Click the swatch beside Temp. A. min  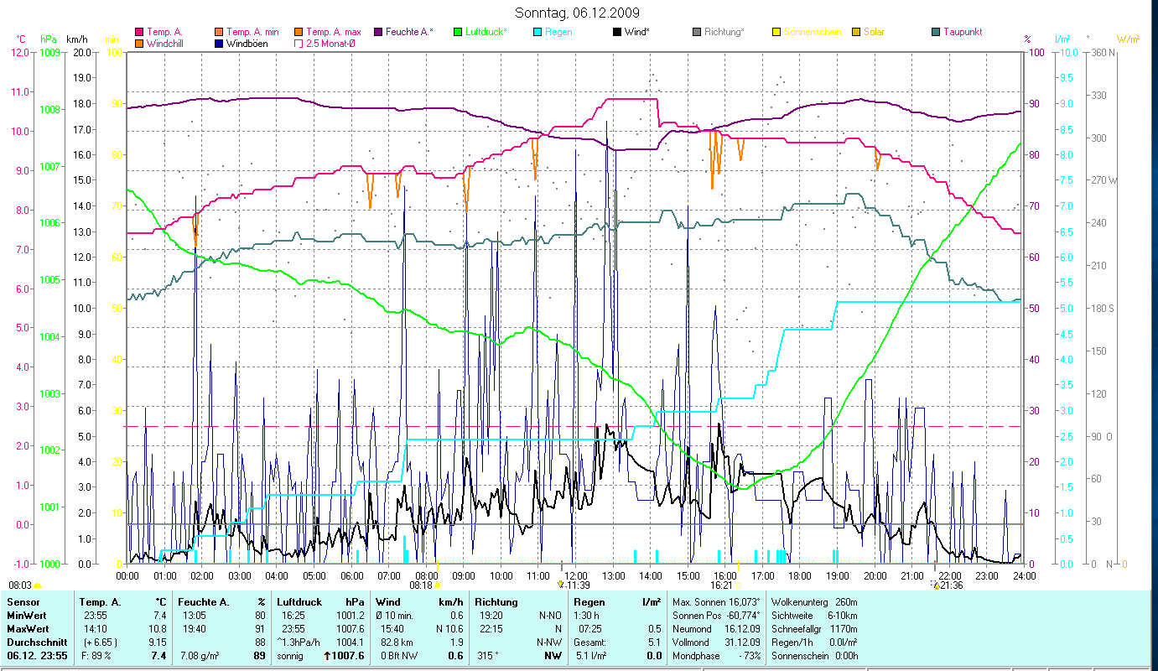[x=220, y=32]
